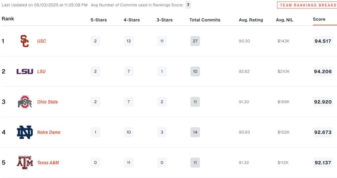This screenshot has width=337, height=178.
Task: Open the Team Rankings Breakdown button
Action: [307, 5]
